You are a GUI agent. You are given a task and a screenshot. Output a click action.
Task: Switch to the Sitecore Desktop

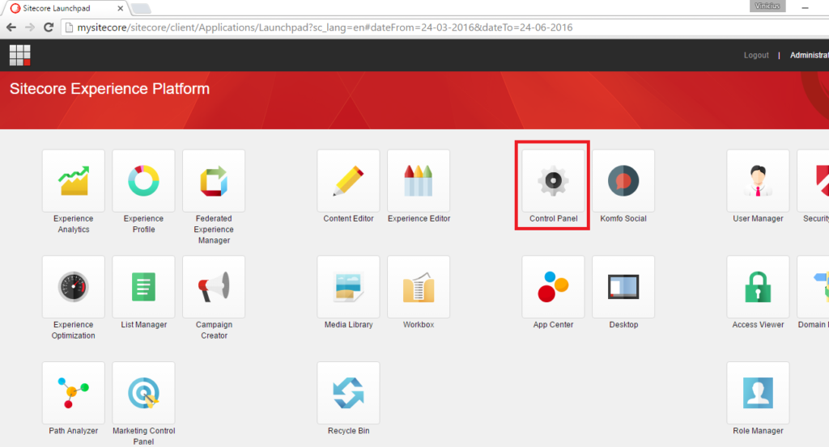click(x=623, y=287)
